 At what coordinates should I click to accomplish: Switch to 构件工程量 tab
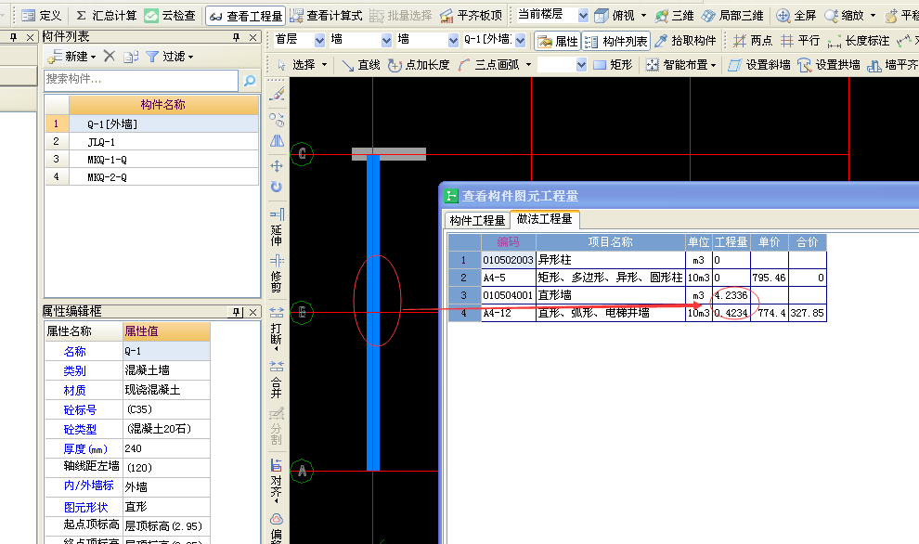pyautogui.click(x=477, y=220)
